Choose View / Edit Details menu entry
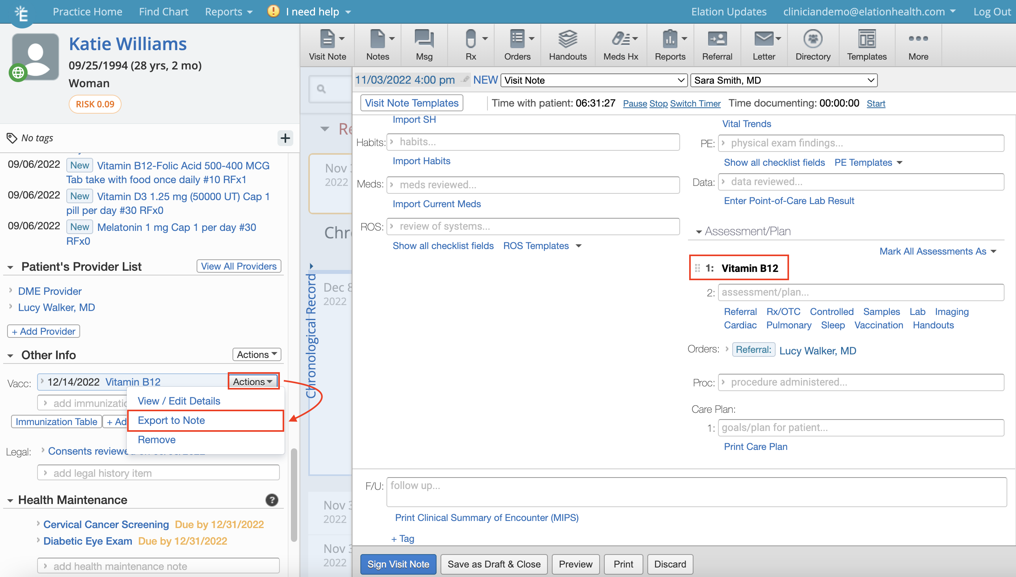Viewport: 1016px width, 577px height. [179, 401]
